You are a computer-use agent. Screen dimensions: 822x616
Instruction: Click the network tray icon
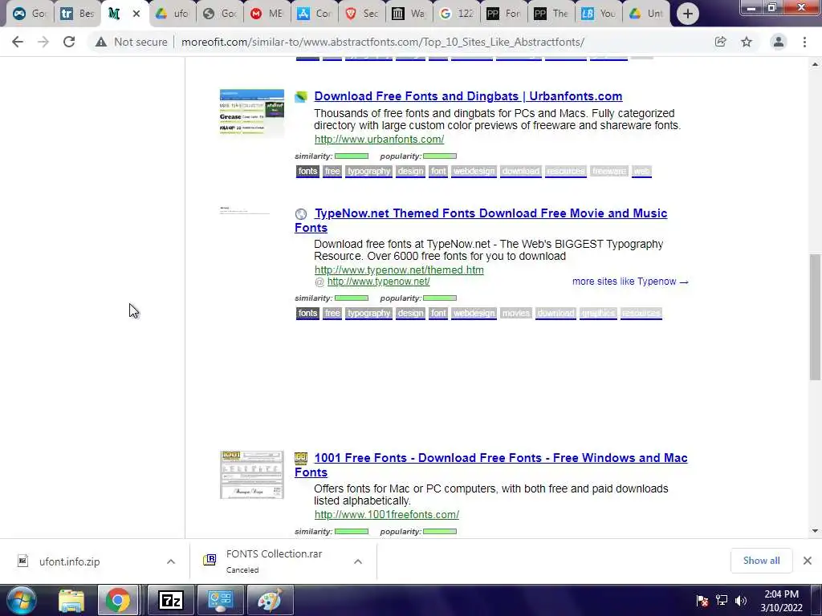[x=722, y=601]
